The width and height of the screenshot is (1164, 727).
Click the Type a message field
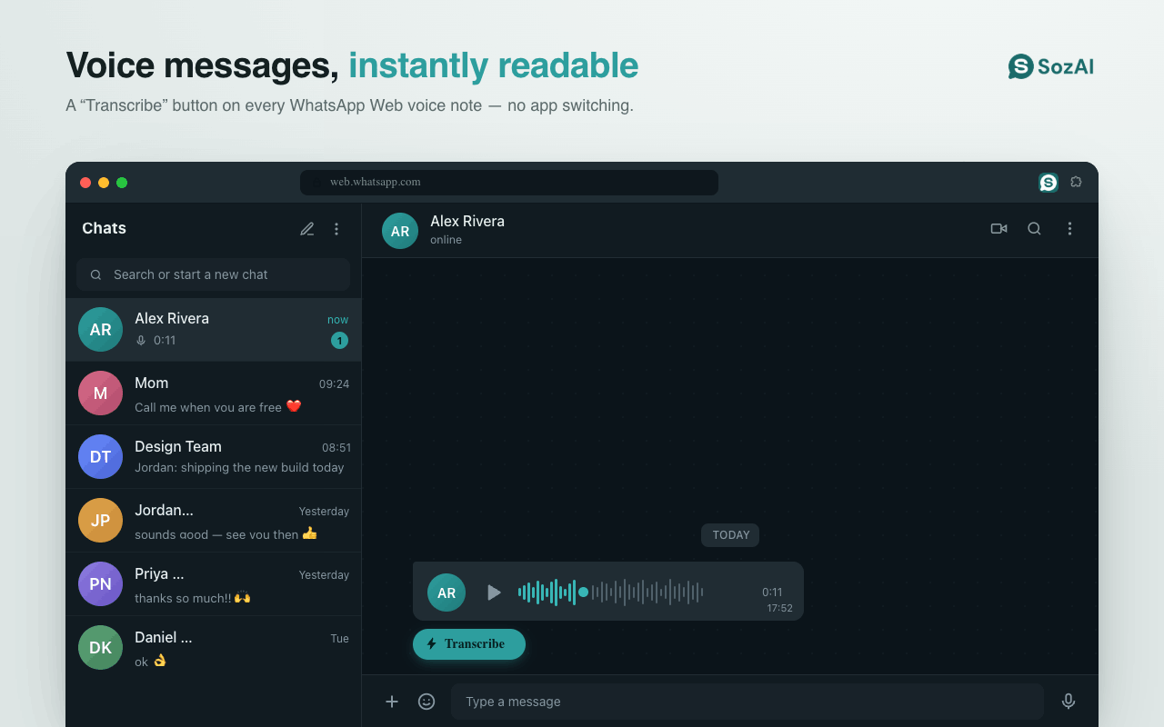748,702
